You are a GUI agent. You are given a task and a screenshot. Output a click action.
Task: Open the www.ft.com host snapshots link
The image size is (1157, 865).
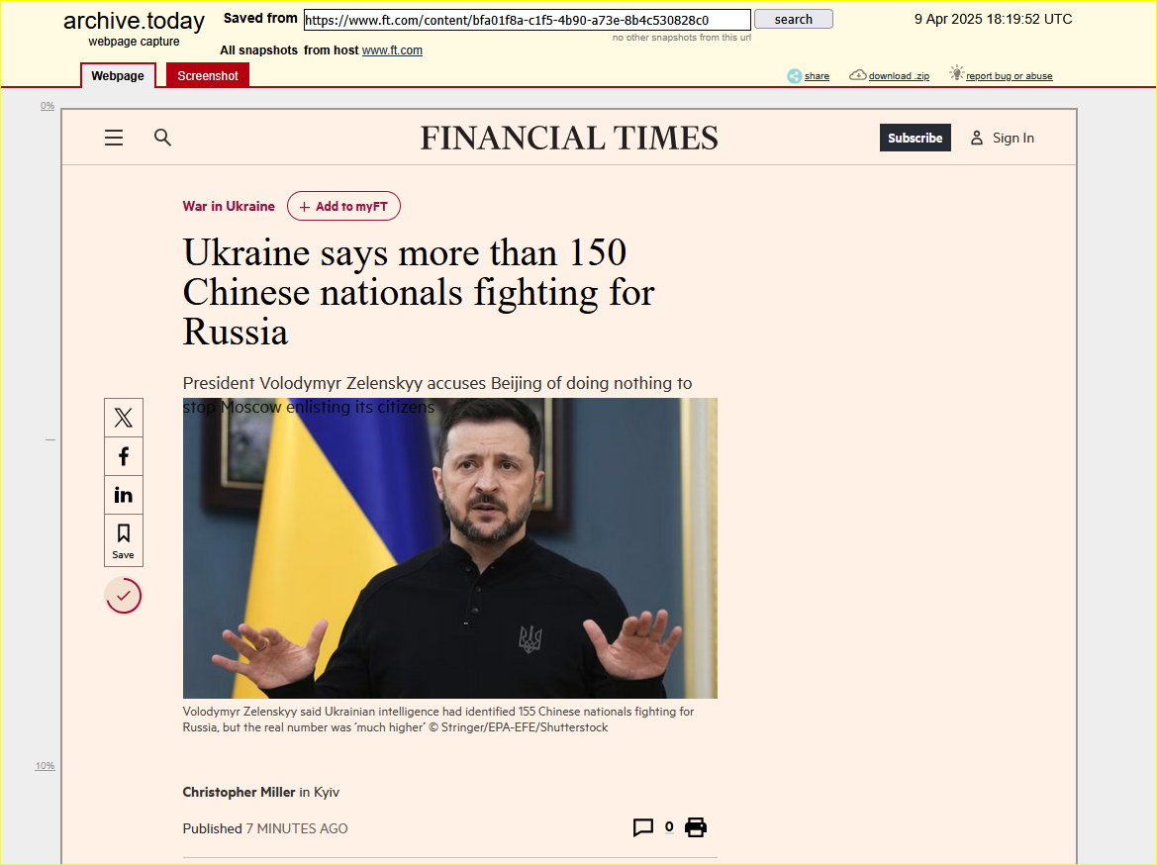coord(392,50)
